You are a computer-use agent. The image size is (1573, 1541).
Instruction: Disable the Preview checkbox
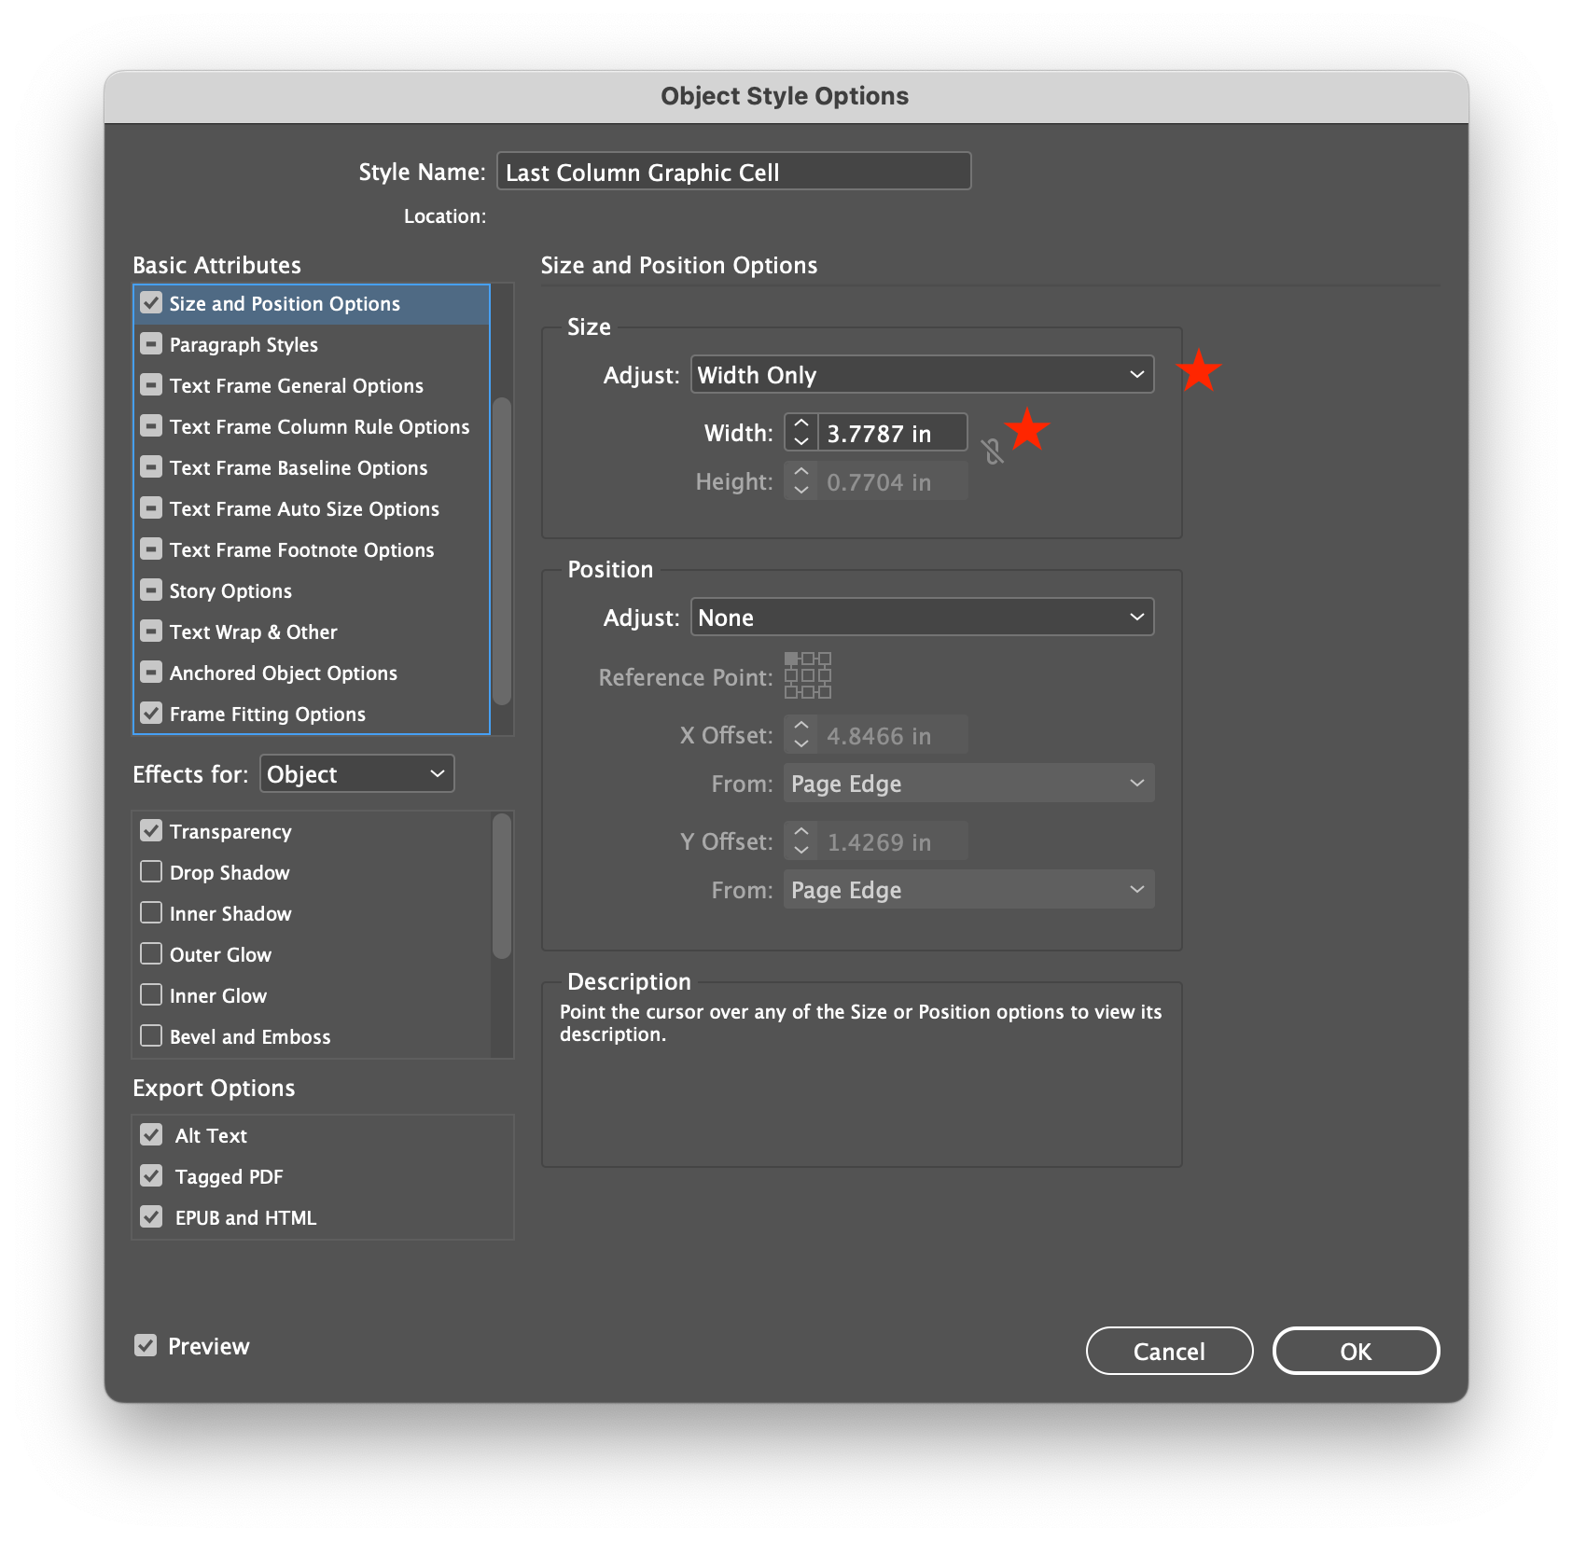(x=146, y=1345)
